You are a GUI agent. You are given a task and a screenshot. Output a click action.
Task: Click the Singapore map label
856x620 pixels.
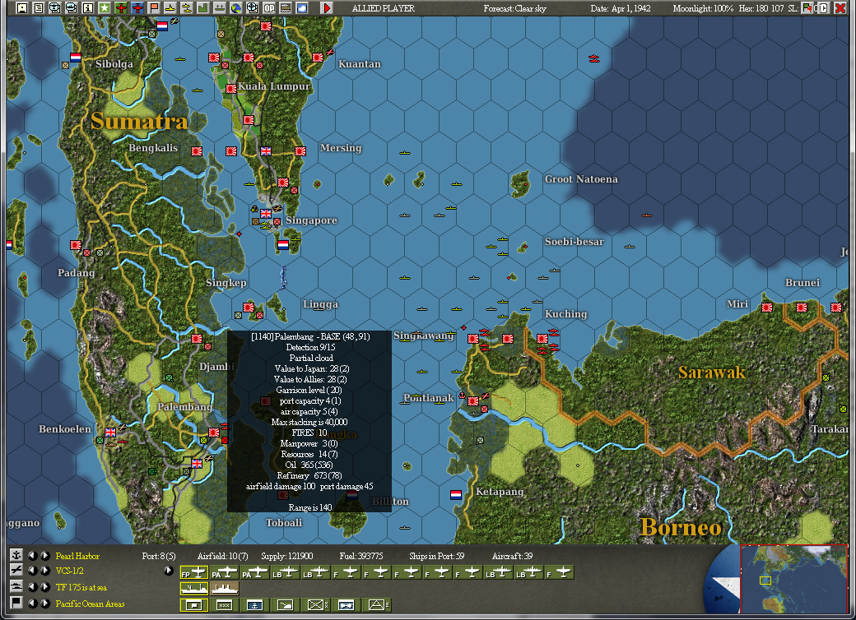click(311, 220)
